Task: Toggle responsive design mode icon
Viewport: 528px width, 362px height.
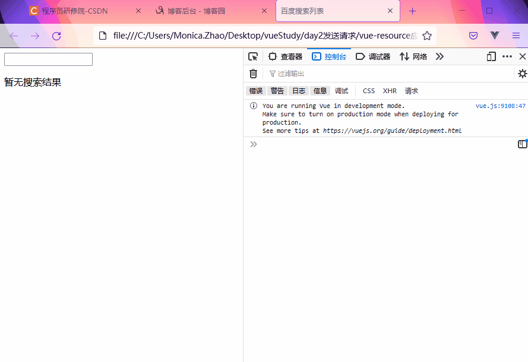Action: point(491,56)
